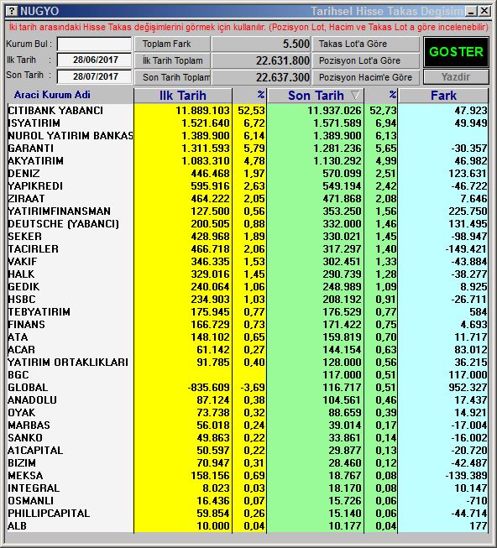Screen dimensions: 497x548
Task: Click YATIRIMFINANSMAN's Fark value 225.750
Action: point(468,211)
